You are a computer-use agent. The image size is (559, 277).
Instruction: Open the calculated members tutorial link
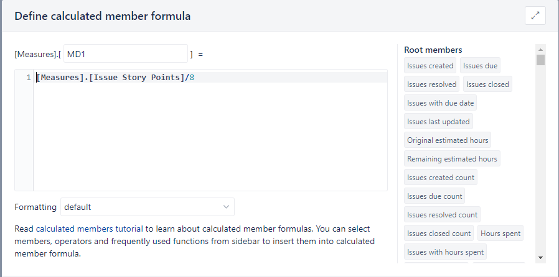[x=90, y=229]
